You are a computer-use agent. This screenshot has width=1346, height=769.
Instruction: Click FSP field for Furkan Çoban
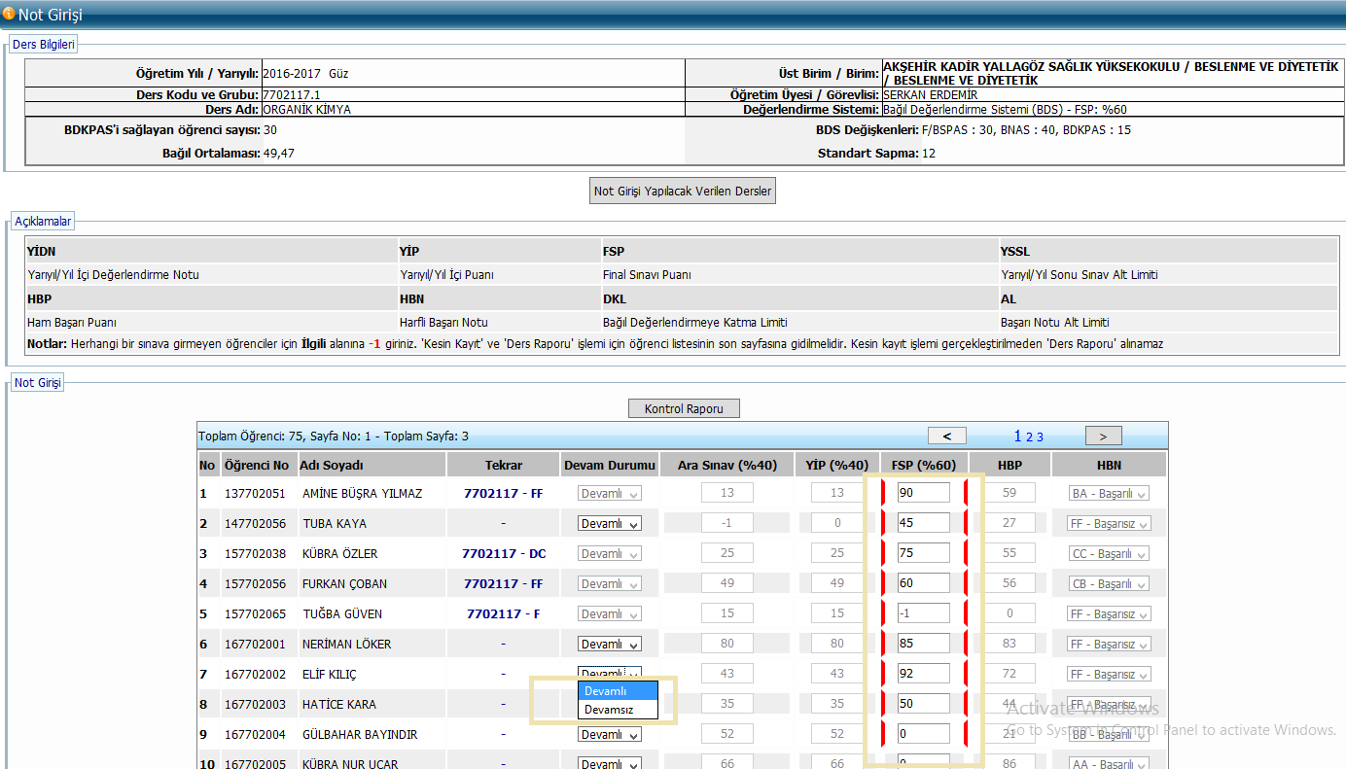point(924,583)
